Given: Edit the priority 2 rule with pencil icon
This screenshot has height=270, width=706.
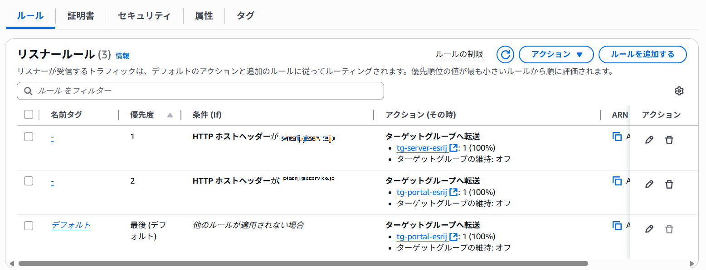Looking at the screenshot, I should point(649,185).
